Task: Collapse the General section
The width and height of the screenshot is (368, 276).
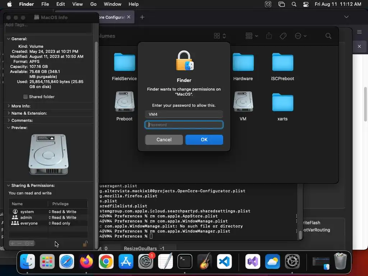Action: 9,39
